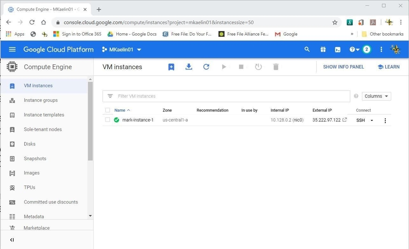Viewport: 409px width, 249px height.
Task: Open the Columns dropdown
Action: coord(376,96)
